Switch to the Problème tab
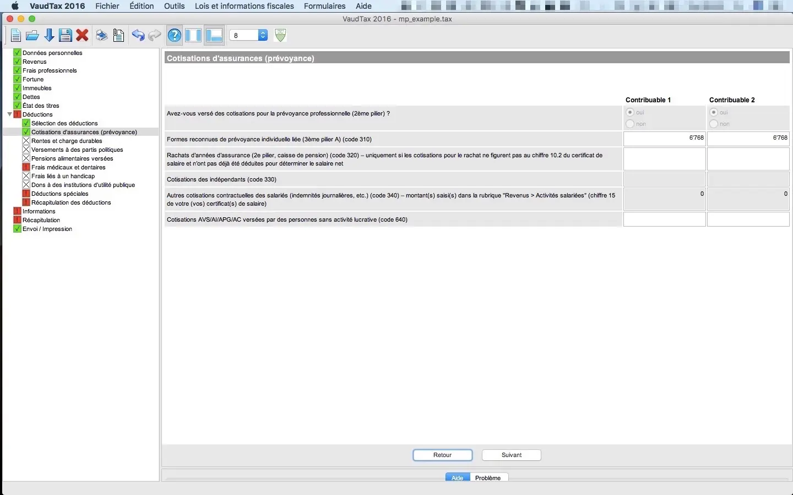 [488, 477]
